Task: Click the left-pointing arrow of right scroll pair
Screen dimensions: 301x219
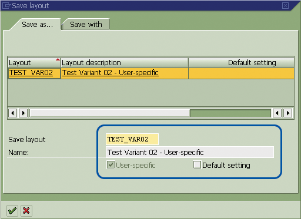Action: (277, 113)
